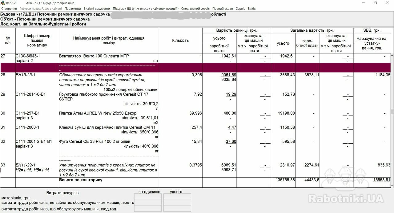Image resolution: width=394 pixels, height=213 pixels.
Task: Open Ресурси позицій, що виділені menu
Action: point(41,9)
